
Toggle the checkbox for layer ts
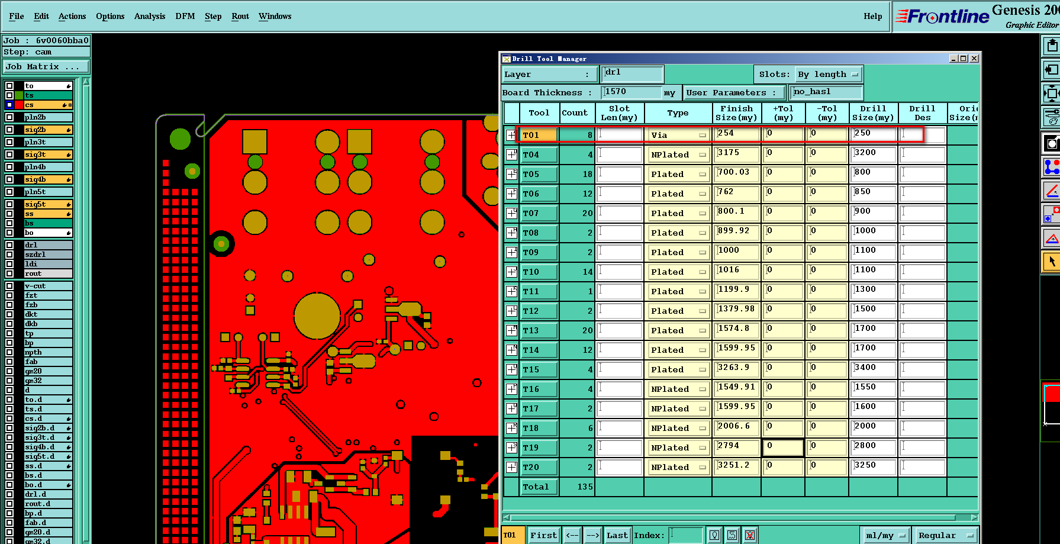[9, 95]
